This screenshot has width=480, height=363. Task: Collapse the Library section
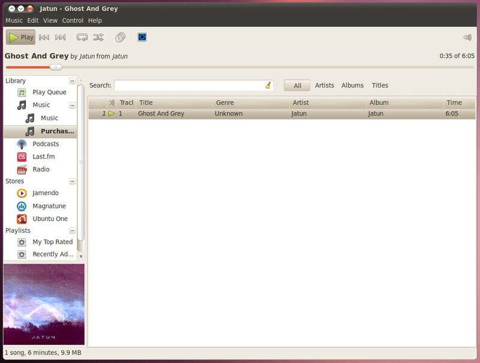[73, 80]
